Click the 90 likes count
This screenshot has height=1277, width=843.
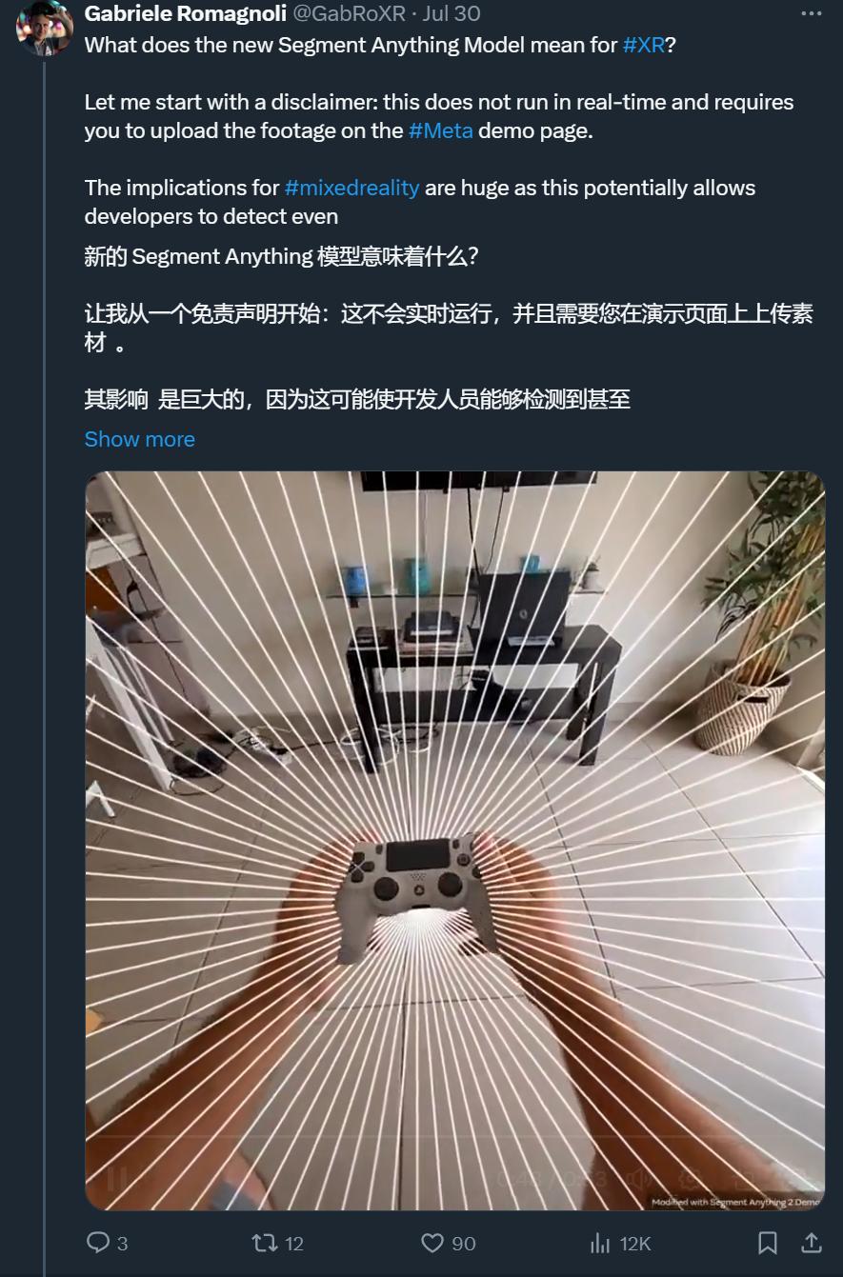(464, 1243)
